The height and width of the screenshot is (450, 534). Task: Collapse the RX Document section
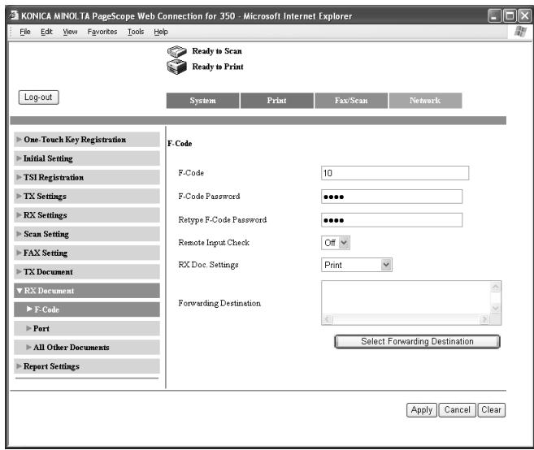[x=87, y=291]
